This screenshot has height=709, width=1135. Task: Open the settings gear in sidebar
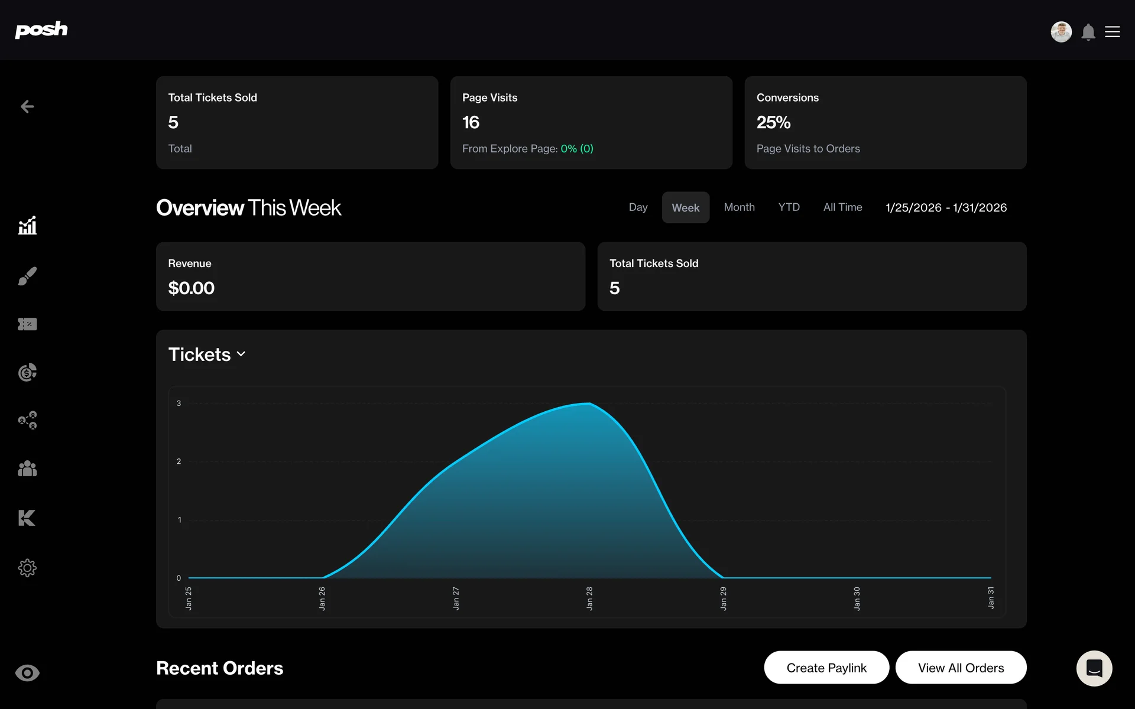coord(27,568)
